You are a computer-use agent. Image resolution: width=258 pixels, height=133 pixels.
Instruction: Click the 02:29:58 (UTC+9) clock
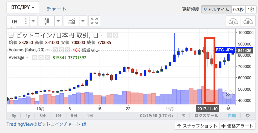tap(156, 116)
